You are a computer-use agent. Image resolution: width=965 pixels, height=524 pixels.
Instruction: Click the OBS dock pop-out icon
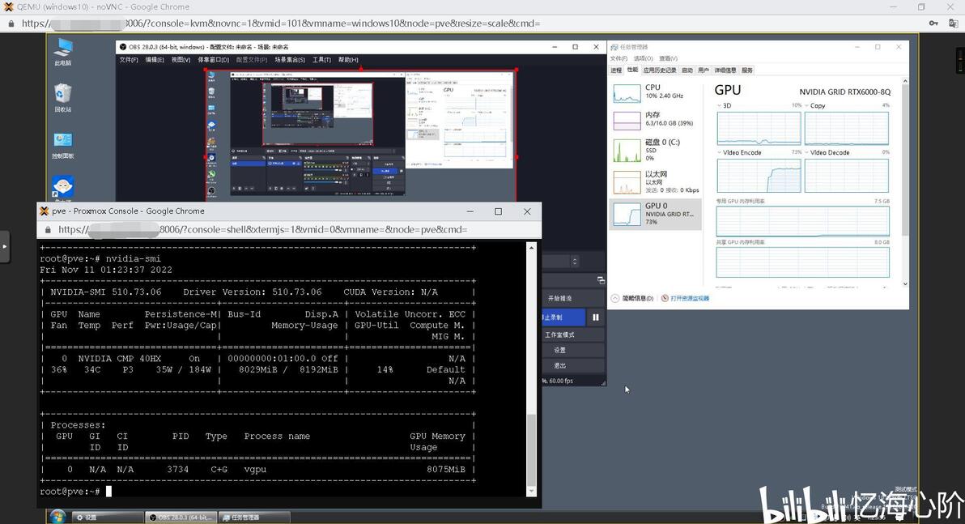click(x=601, y=280)
